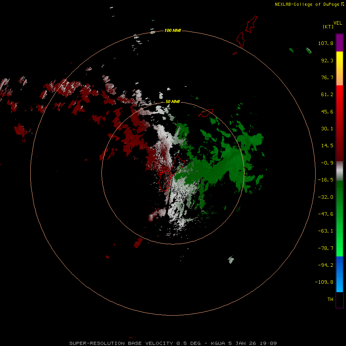Click the -32.0 velocity legend value
The image size is (346, 346).
(326, 197)
